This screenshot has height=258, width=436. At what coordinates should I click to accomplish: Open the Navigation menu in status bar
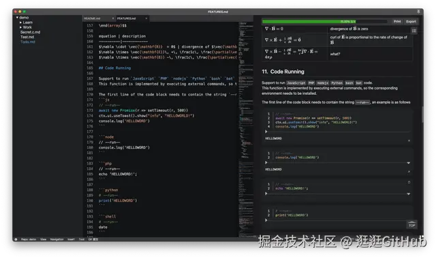coord(57,240)
